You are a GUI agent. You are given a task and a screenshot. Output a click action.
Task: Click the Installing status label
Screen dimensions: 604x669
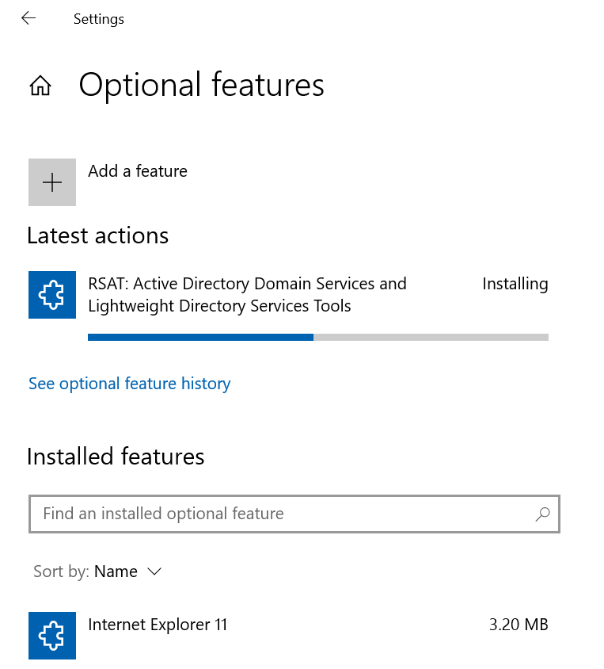pyautogui.click(x=515, y=283)
